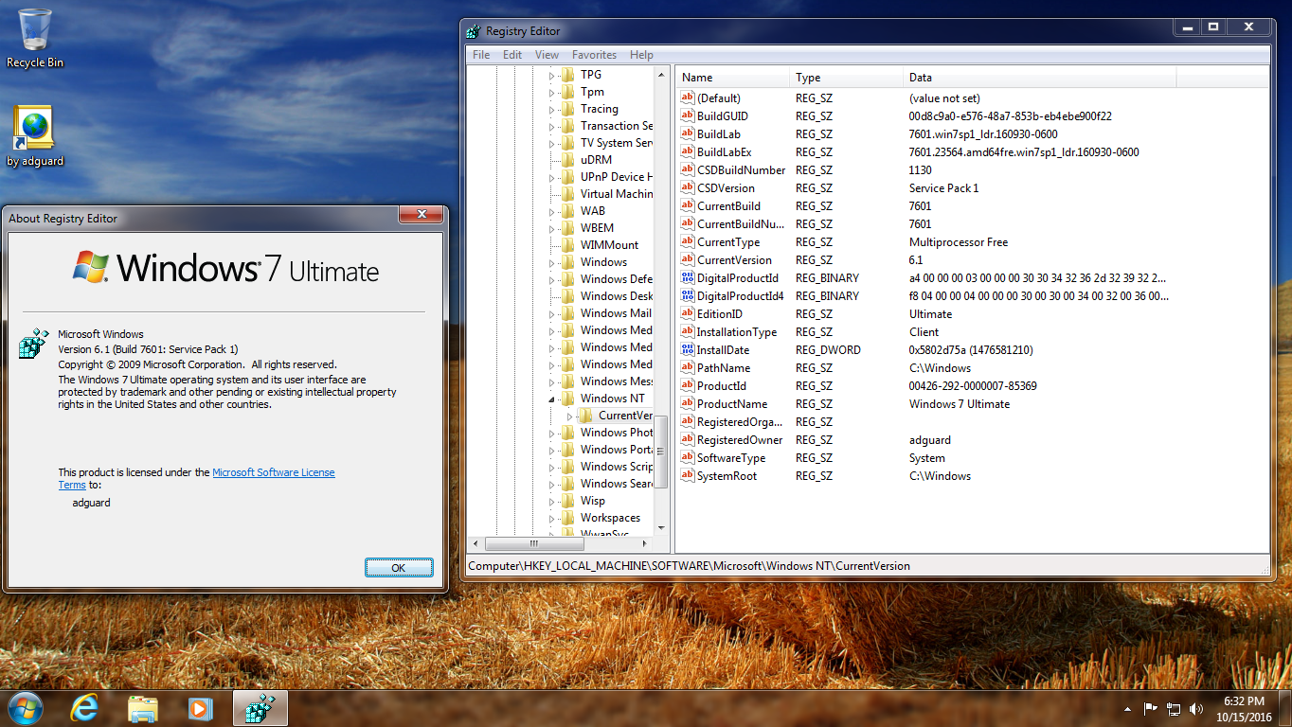Screen dimensions: 1292x727
Task: Click the Tracing folder icon in the tree
Action: point(567,109)
